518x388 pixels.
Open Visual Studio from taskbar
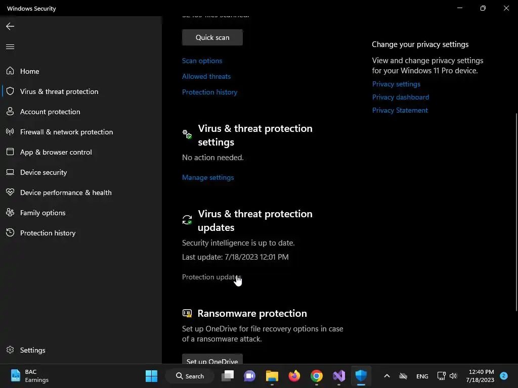[339, 376]
